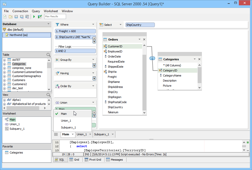Choose Subquery_1 from popup menu
Image resolution: width=252 pixels, height=170 pixels.
click(x=73, y=127)
